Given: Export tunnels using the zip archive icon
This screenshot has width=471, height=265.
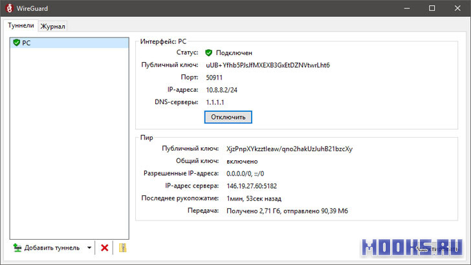Looking at the screenshot, I should point(122,248).
